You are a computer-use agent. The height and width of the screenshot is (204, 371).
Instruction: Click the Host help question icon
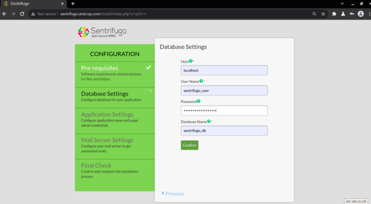191,61
